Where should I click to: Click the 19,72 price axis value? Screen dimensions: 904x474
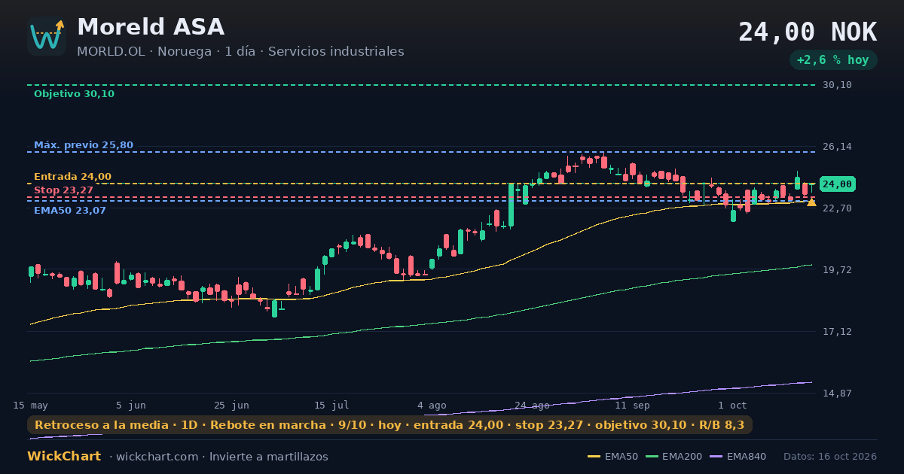(837, 269)
